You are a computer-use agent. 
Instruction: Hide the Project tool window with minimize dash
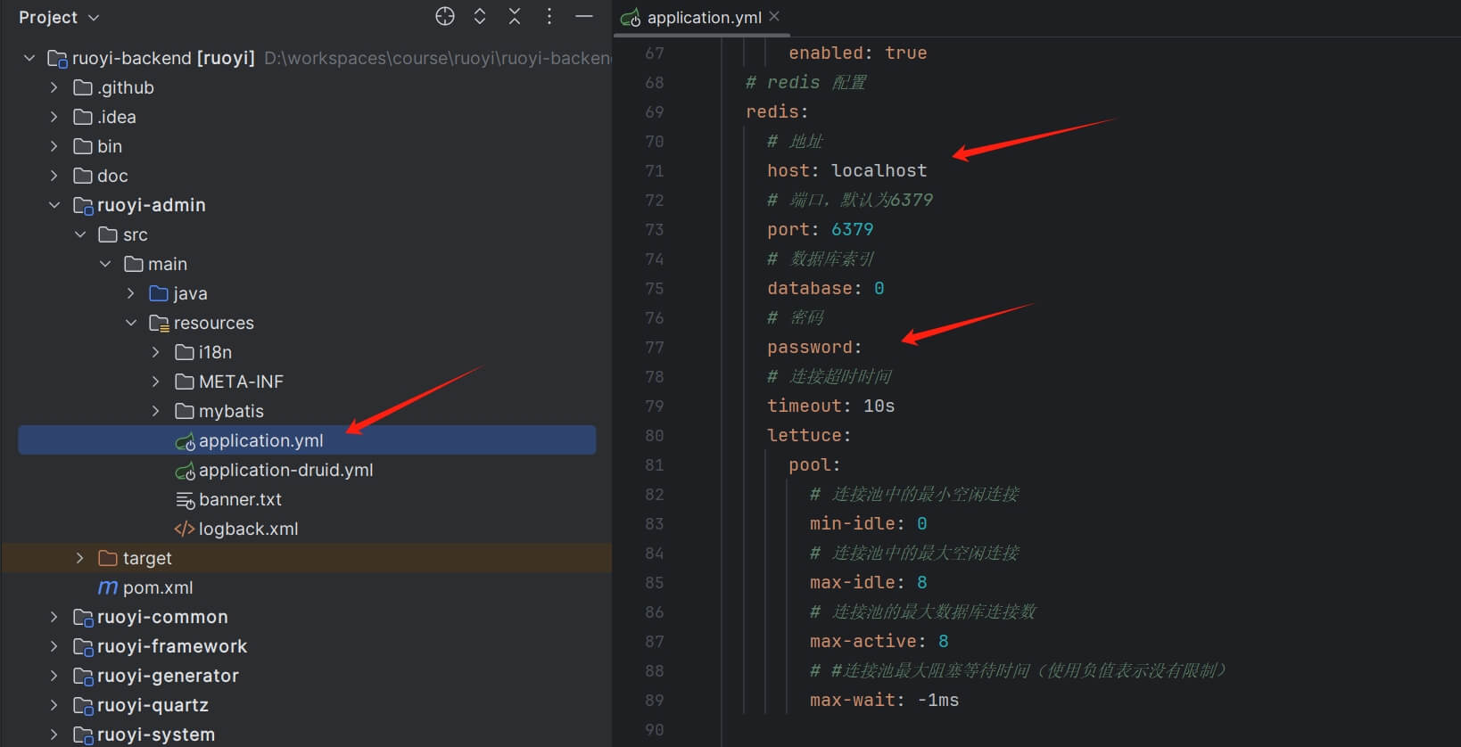click(584, 16)
